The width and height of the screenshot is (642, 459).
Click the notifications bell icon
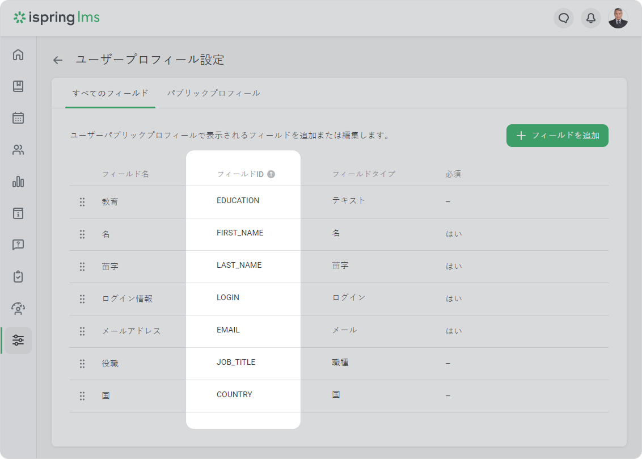[590, 18]
